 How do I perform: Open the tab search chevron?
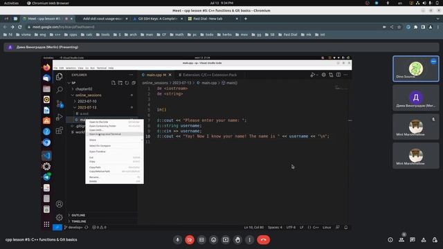[437, 19]
